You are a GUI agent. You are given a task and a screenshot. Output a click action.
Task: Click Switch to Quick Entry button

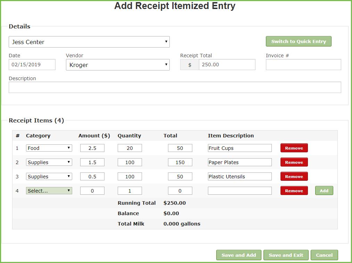click(299, 42)
